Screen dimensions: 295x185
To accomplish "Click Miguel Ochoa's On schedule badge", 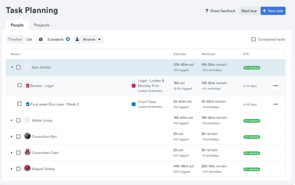I will pos(252,169).
